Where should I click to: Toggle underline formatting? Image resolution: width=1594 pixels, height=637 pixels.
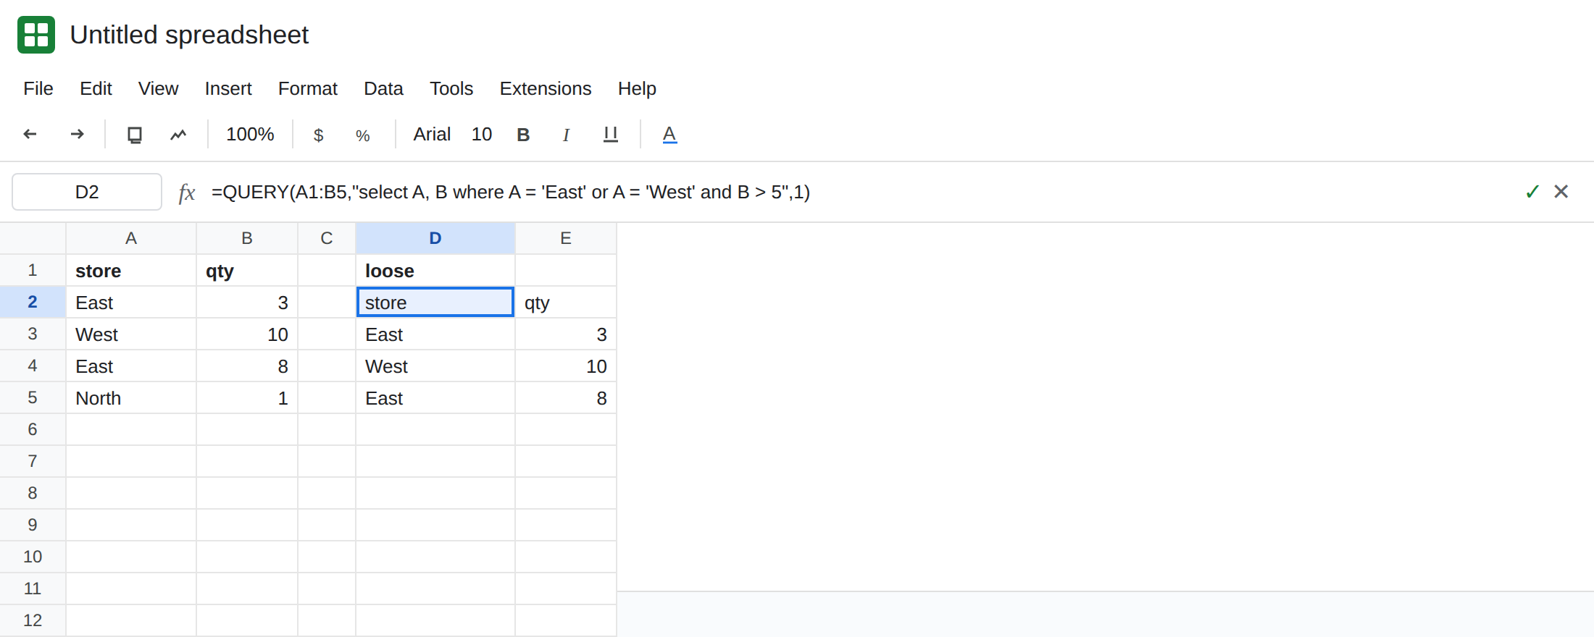click(611, 135)
